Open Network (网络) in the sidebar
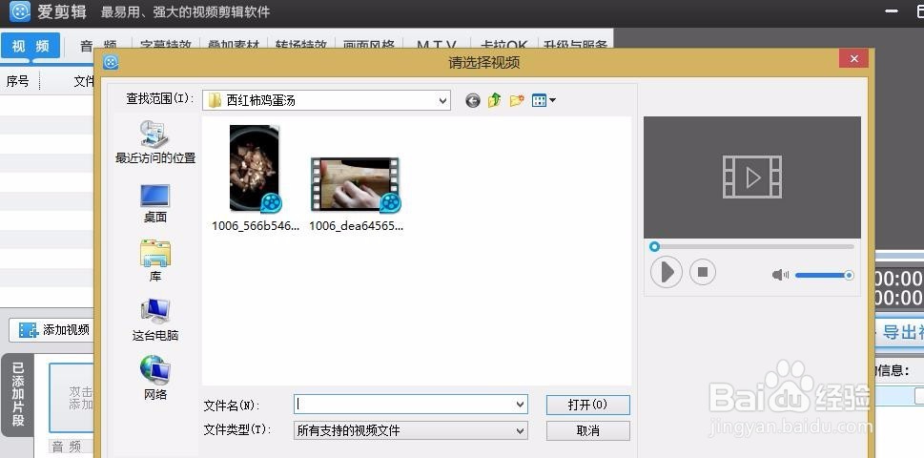Screen dimensions: 924x458 (x=155, y=378)
